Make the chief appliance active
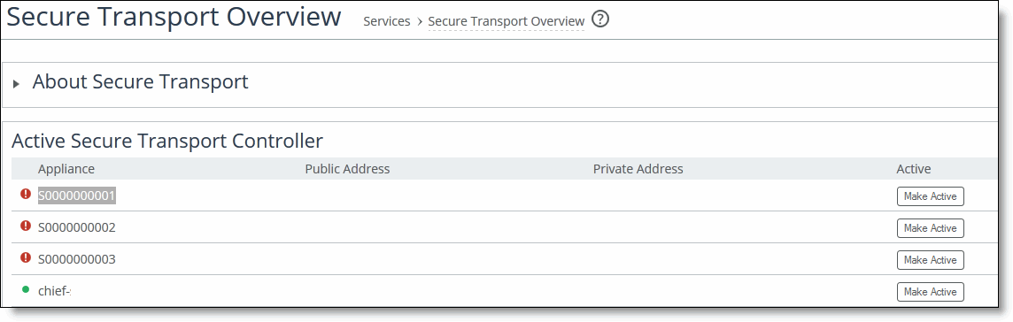 point(931,292)
